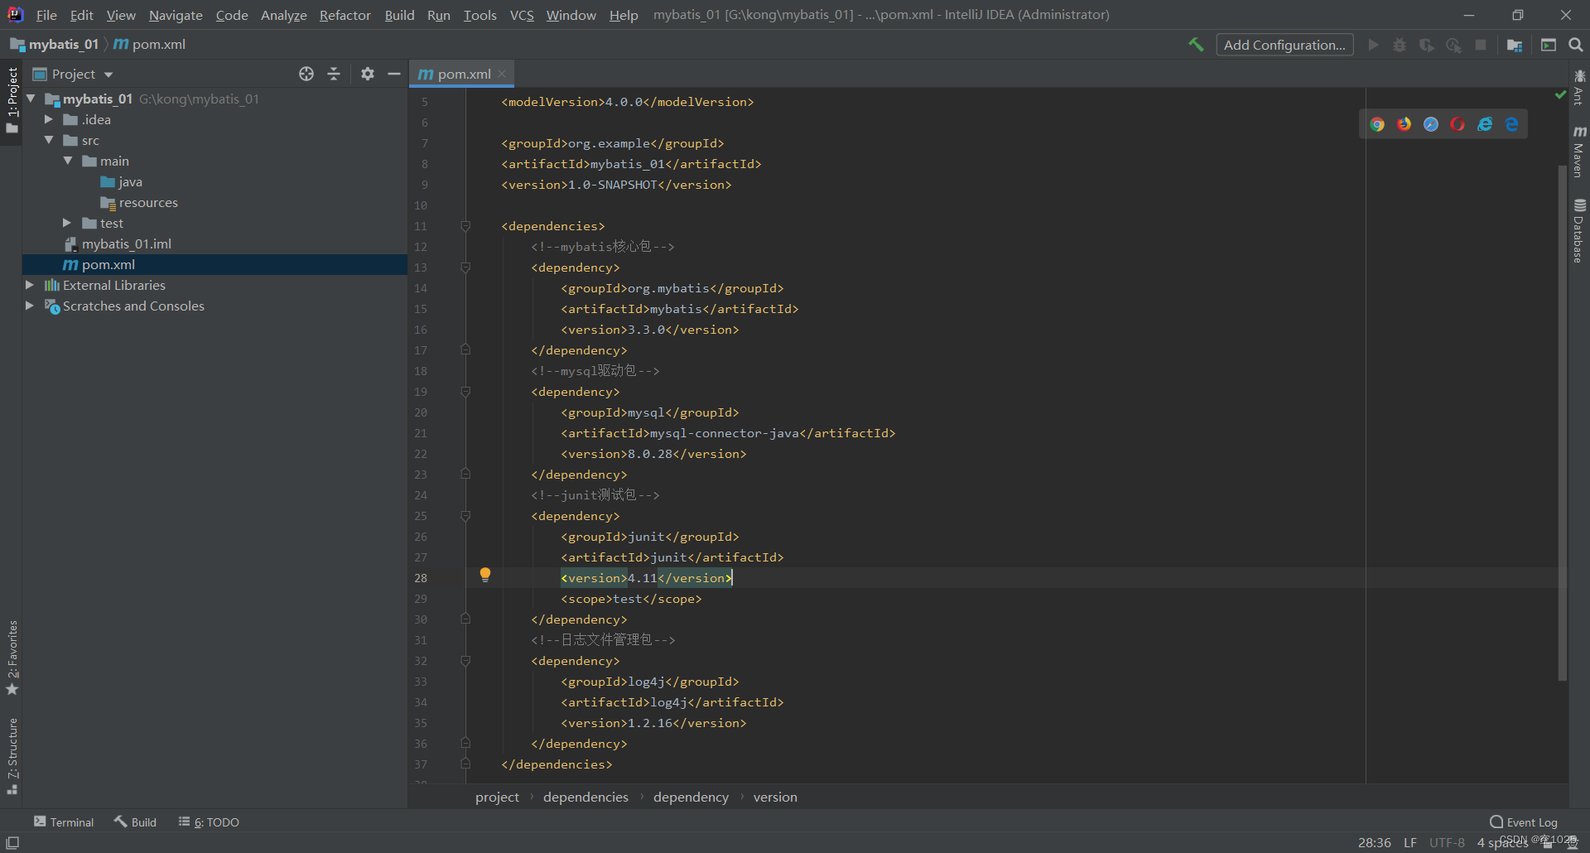The width and height of the screenshot is (1590, 853).
Task: Switch to the Terminal tool window tab
Action: (64, 822)
